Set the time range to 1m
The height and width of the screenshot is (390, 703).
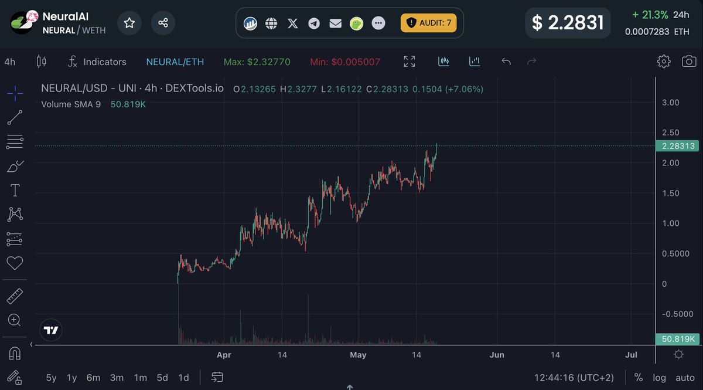pos(140,378)
